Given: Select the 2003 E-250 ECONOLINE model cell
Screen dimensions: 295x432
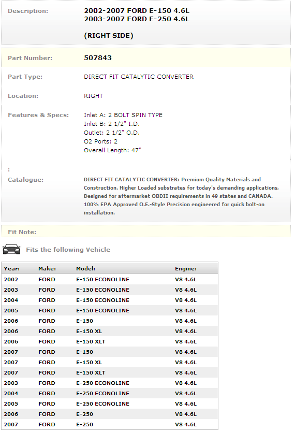Looking at the screenshot, I should [102, 383].
